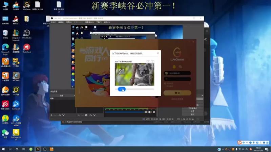Click the OBS mixer volume slider
The width and height of the screenshot is (271, 152).
coord(126,112)
